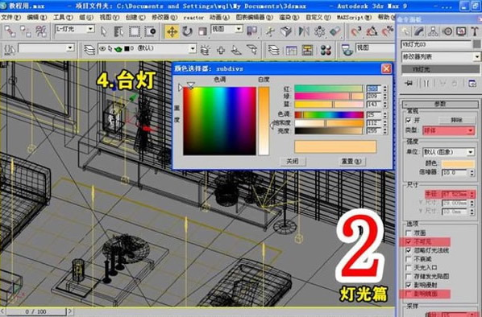The image size is (482, 317).
Task: Open the Utilities hammer panel icon
Action: (x=475, y=31)
